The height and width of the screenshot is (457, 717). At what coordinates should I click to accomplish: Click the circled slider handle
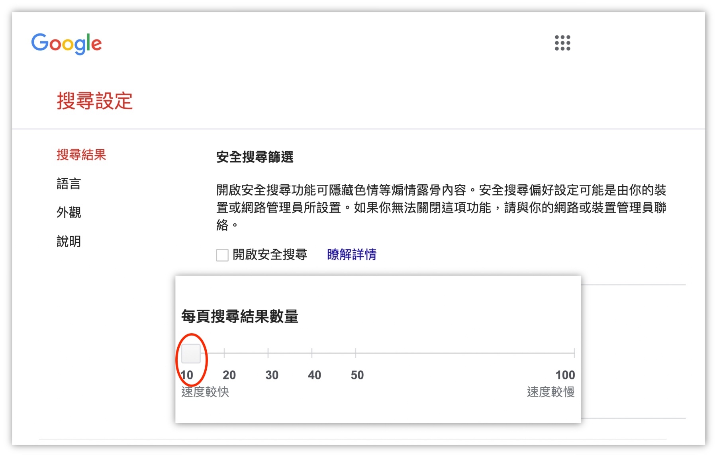pyautogui.click(x=191, y=354)
